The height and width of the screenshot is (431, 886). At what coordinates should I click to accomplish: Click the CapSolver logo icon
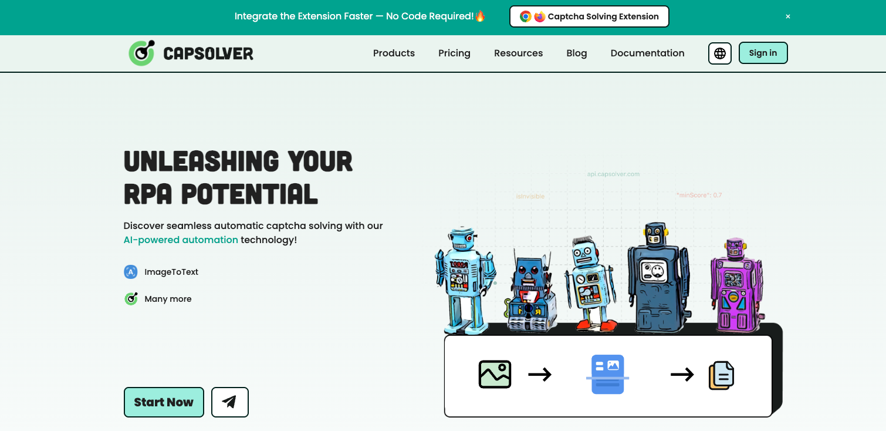tap(141, 53)
